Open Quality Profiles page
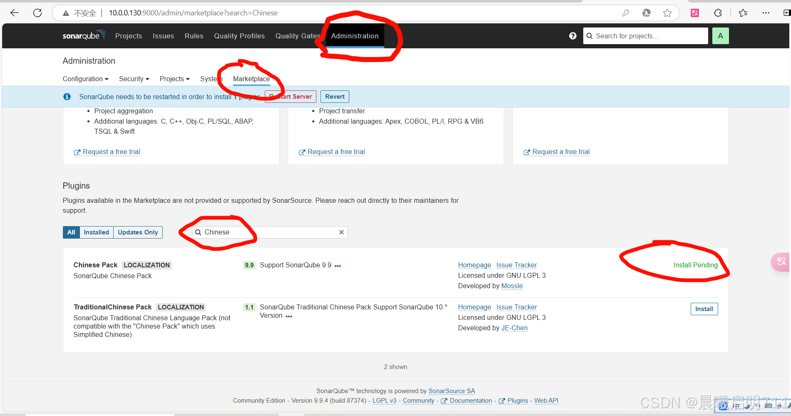 pos(239,36)
